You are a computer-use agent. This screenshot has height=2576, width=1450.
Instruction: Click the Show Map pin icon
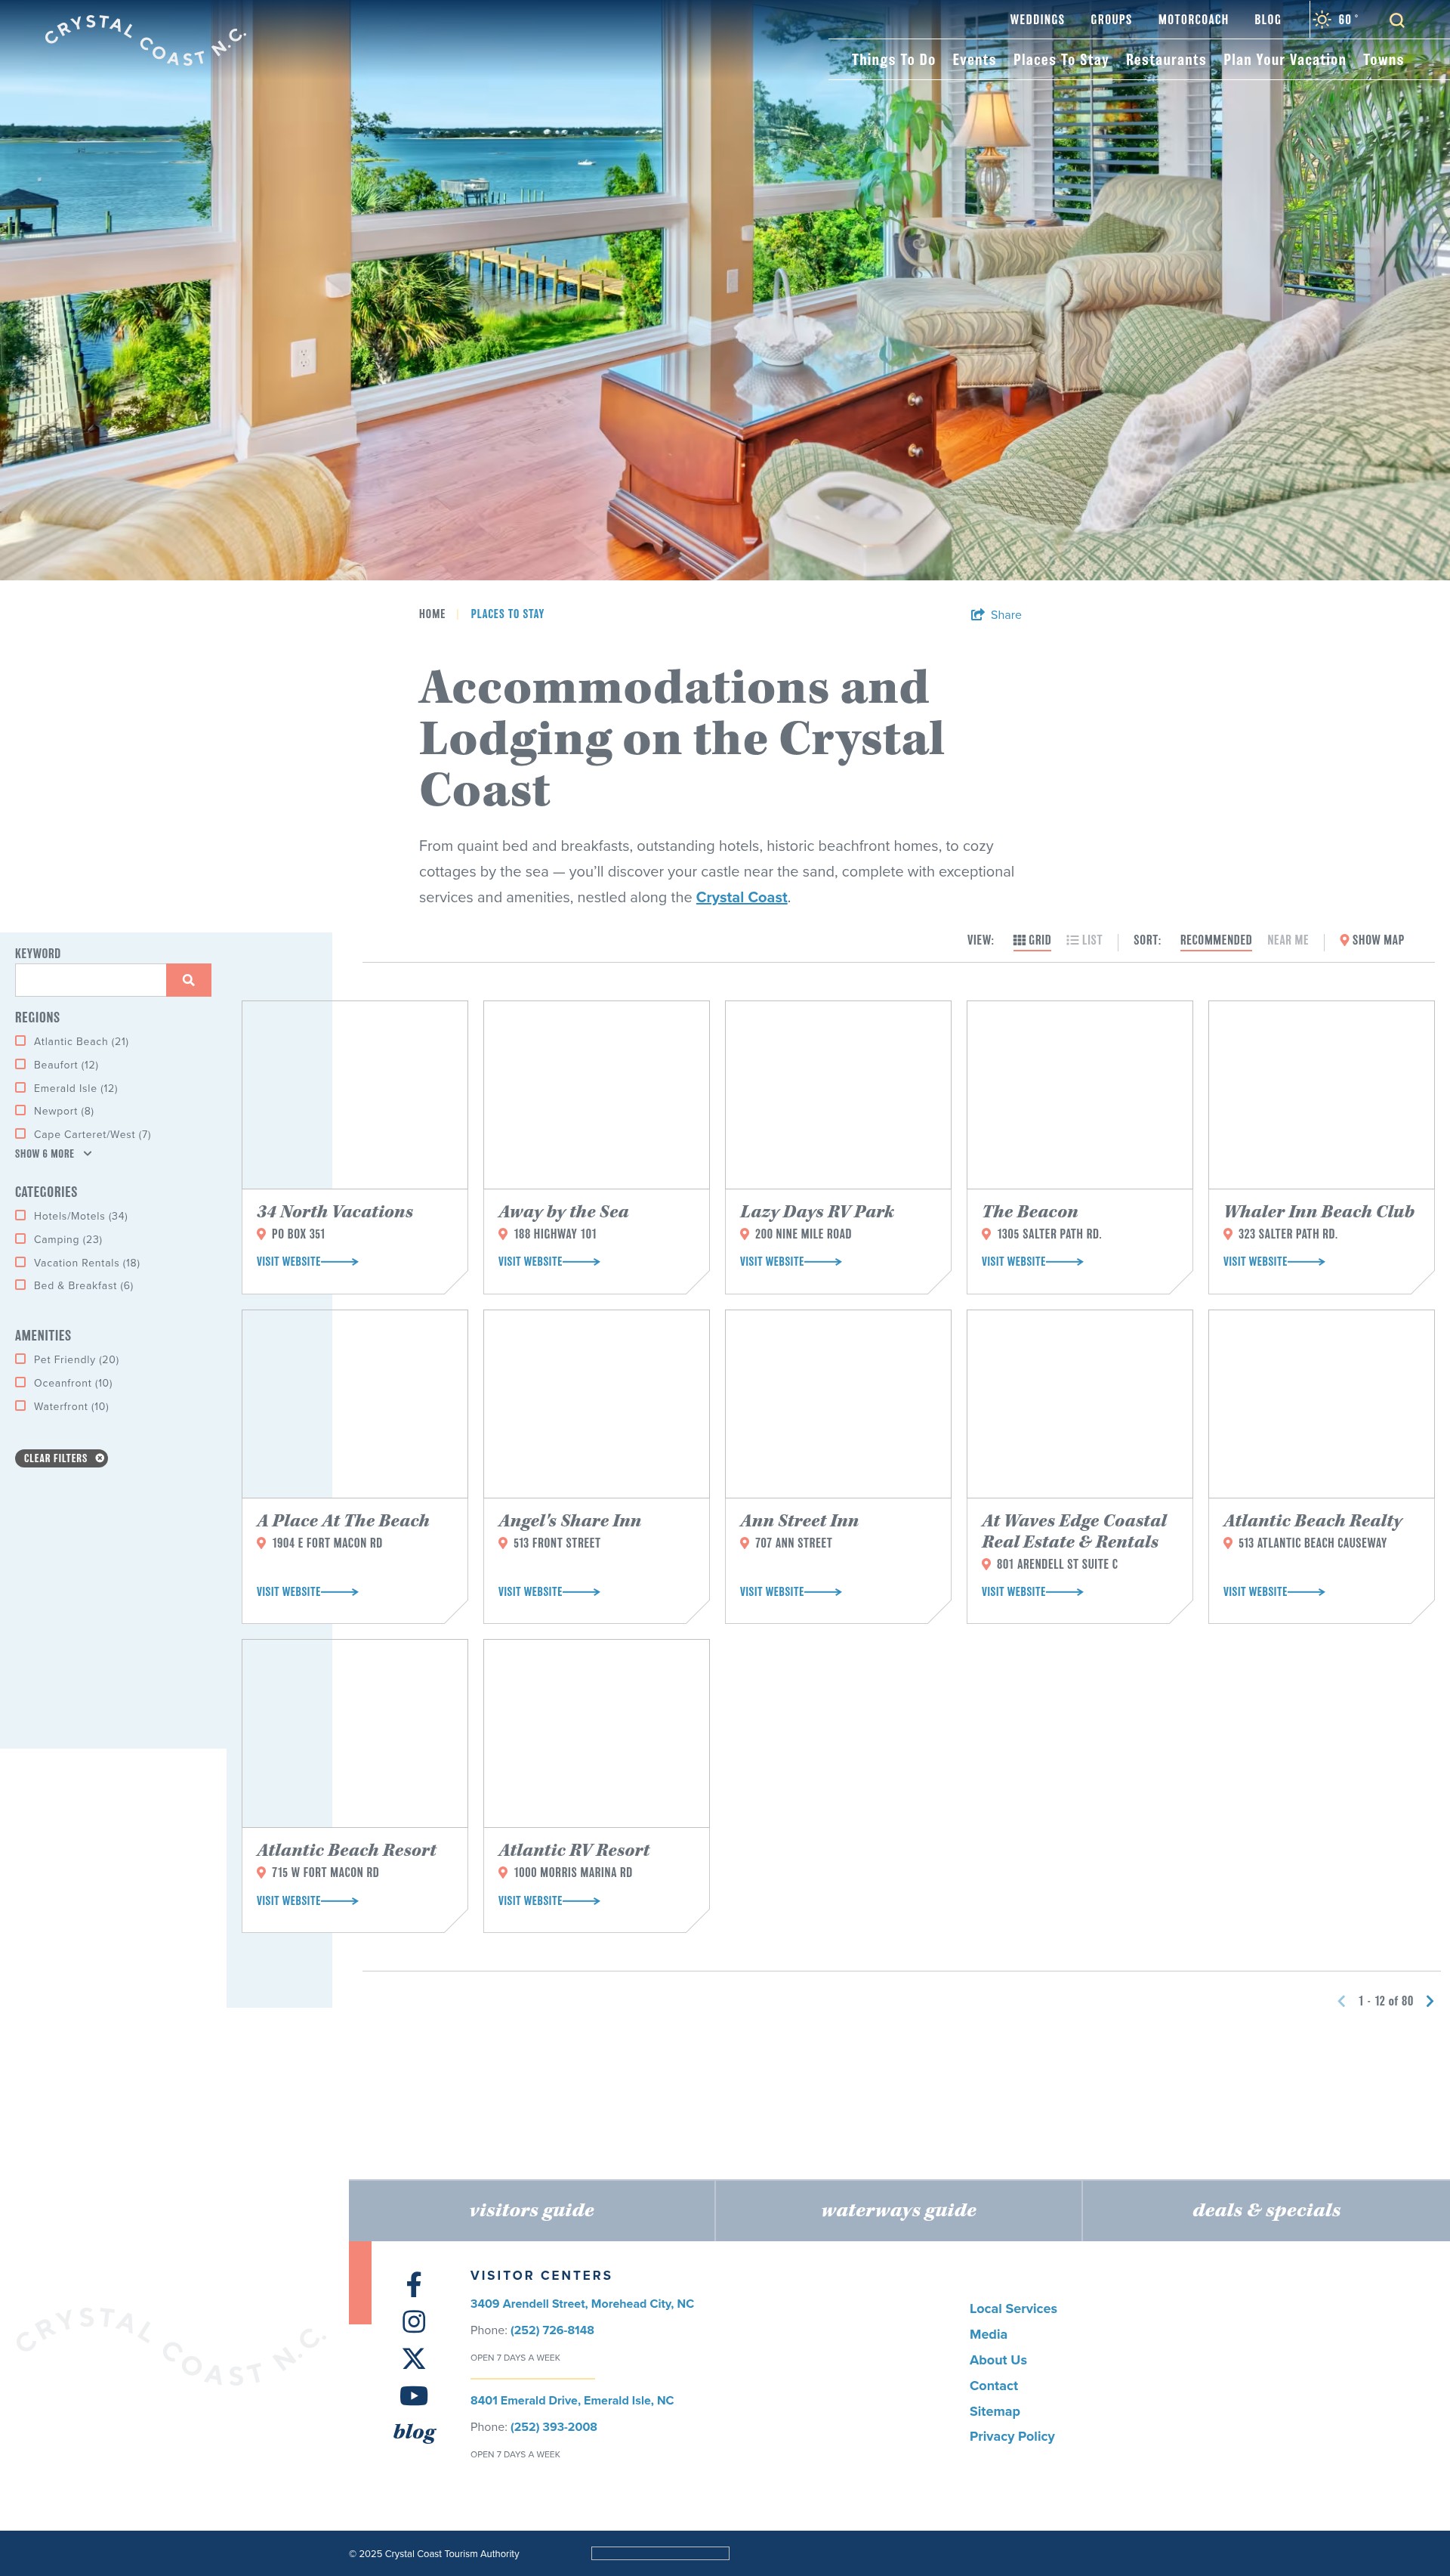click(1344, 940)
